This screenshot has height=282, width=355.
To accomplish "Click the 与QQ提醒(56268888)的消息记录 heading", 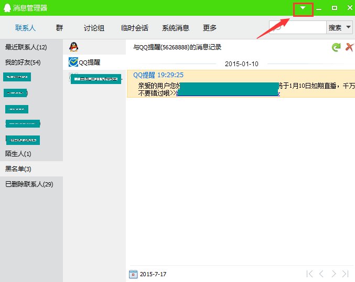I will (x=177, y=47).
